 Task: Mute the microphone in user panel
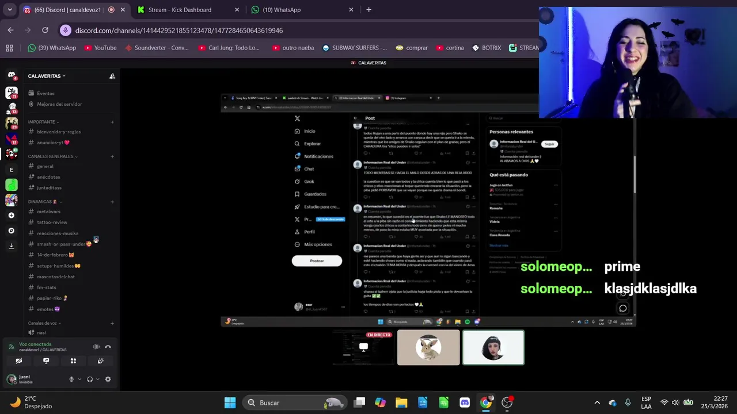pos(71,379)
